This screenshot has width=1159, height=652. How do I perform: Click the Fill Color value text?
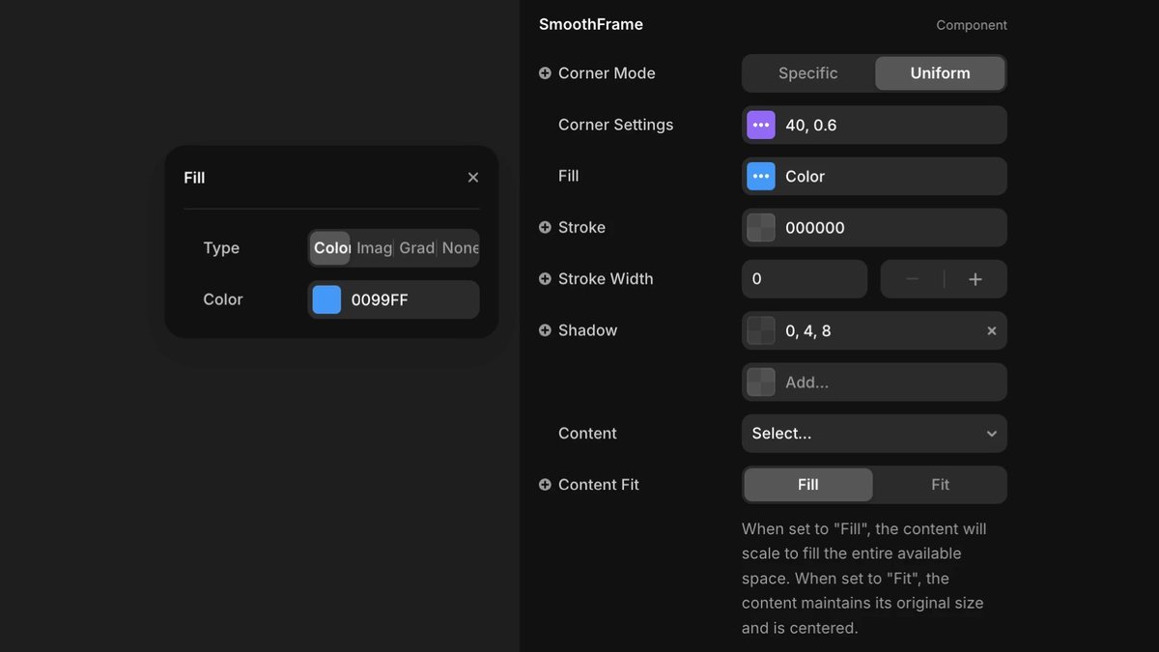[805, 177]
